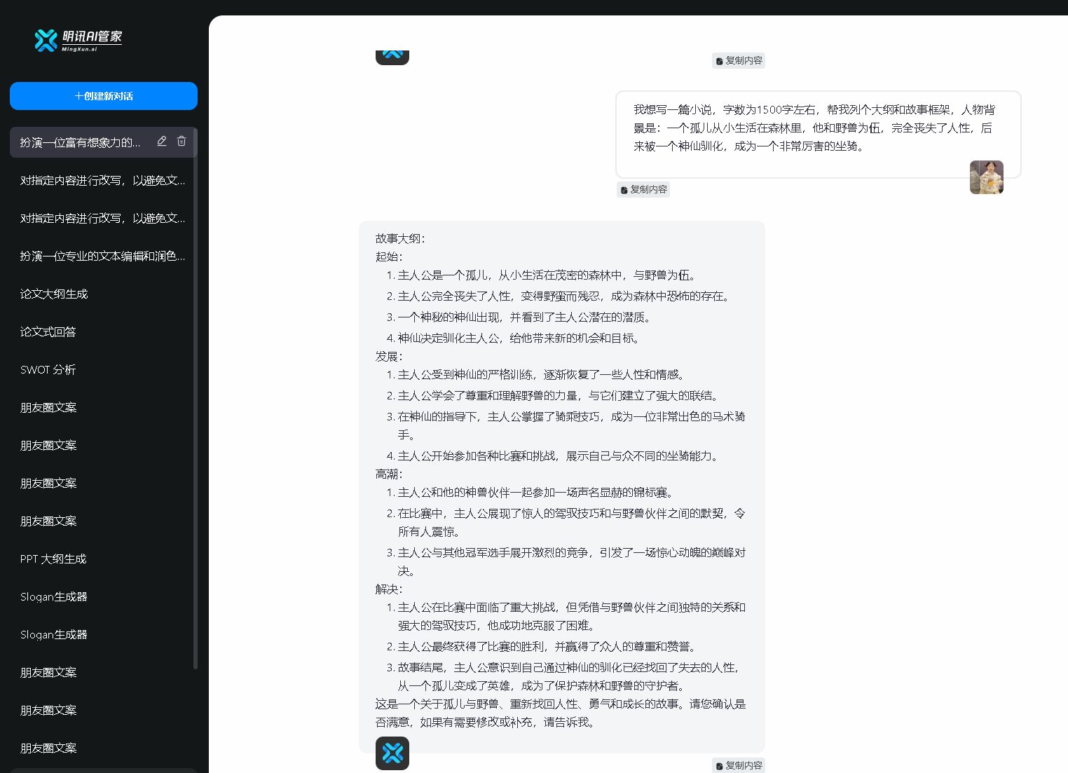
Task: Click the 创建新对话 button
Action: click(103, 95)
